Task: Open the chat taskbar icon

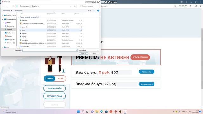Action: click(92, 111)
